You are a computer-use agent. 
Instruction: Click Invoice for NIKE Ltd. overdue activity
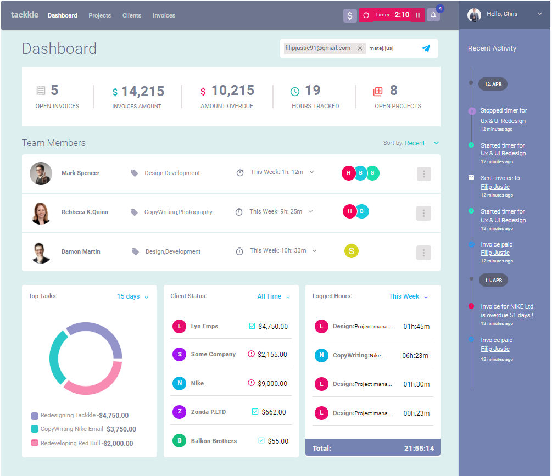tap(508, 311)
